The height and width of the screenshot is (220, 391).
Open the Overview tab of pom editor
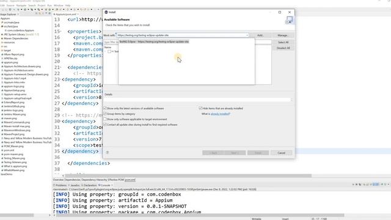[58, 180]
